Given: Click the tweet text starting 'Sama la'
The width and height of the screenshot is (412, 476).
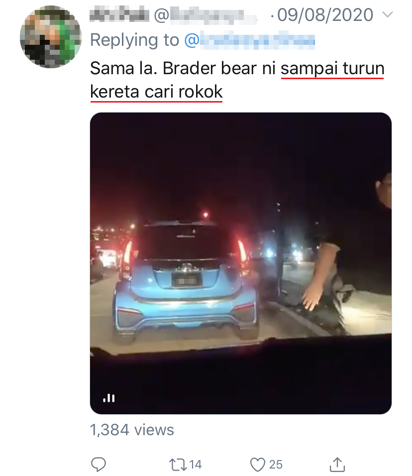Looking at the screenshot, I should point(237,80).
